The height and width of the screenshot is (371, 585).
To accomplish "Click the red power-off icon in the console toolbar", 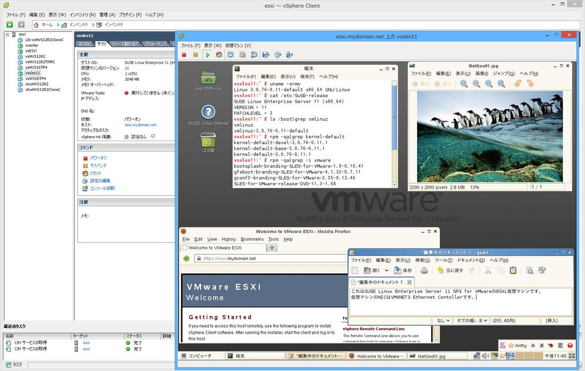I will click(184, 55).
